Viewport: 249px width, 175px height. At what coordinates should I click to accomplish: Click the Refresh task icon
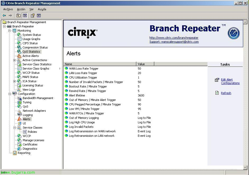coord(217,93)
